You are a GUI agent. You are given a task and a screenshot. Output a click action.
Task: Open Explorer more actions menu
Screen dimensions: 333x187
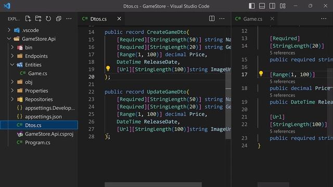tap(69, 19)
